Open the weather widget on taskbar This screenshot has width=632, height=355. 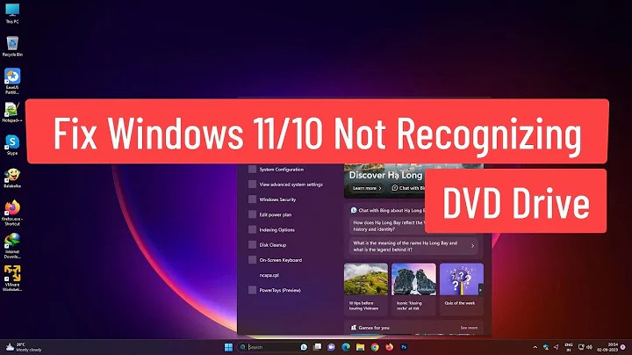[24, 347]
